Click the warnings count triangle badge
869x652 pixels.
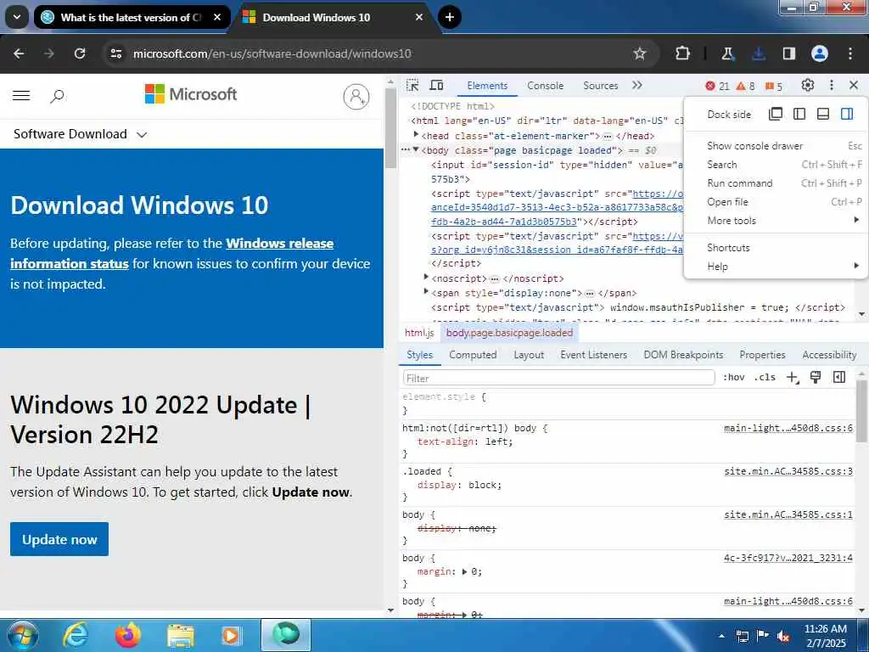click(745, 86)
